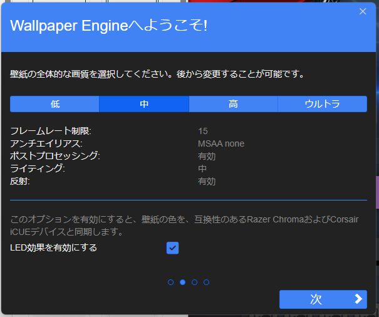Click the 次 (next) button
The height and width of the screenshot is (317, 379).
coord(323,299)
